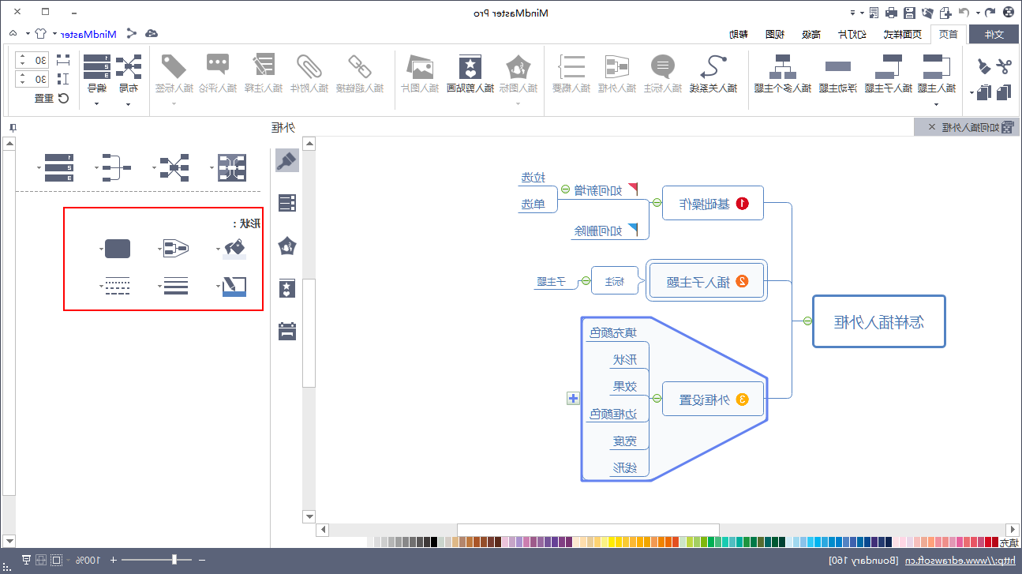
Task: Collapse branches of 怎样插入外框 root node
Action: [807, 321]
